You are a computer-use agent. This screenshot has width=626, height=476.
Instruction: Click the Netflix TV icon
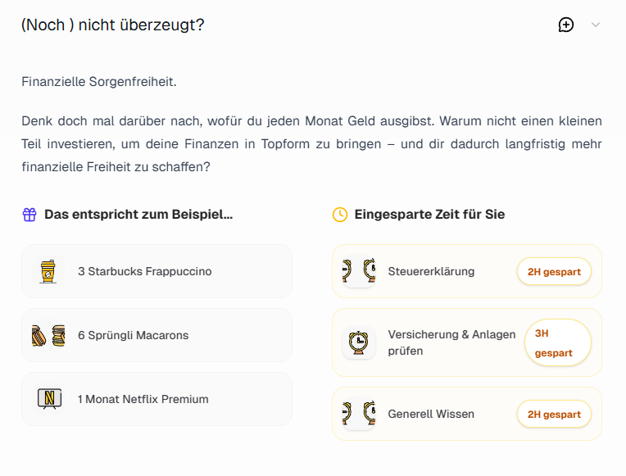pos(49,399)
